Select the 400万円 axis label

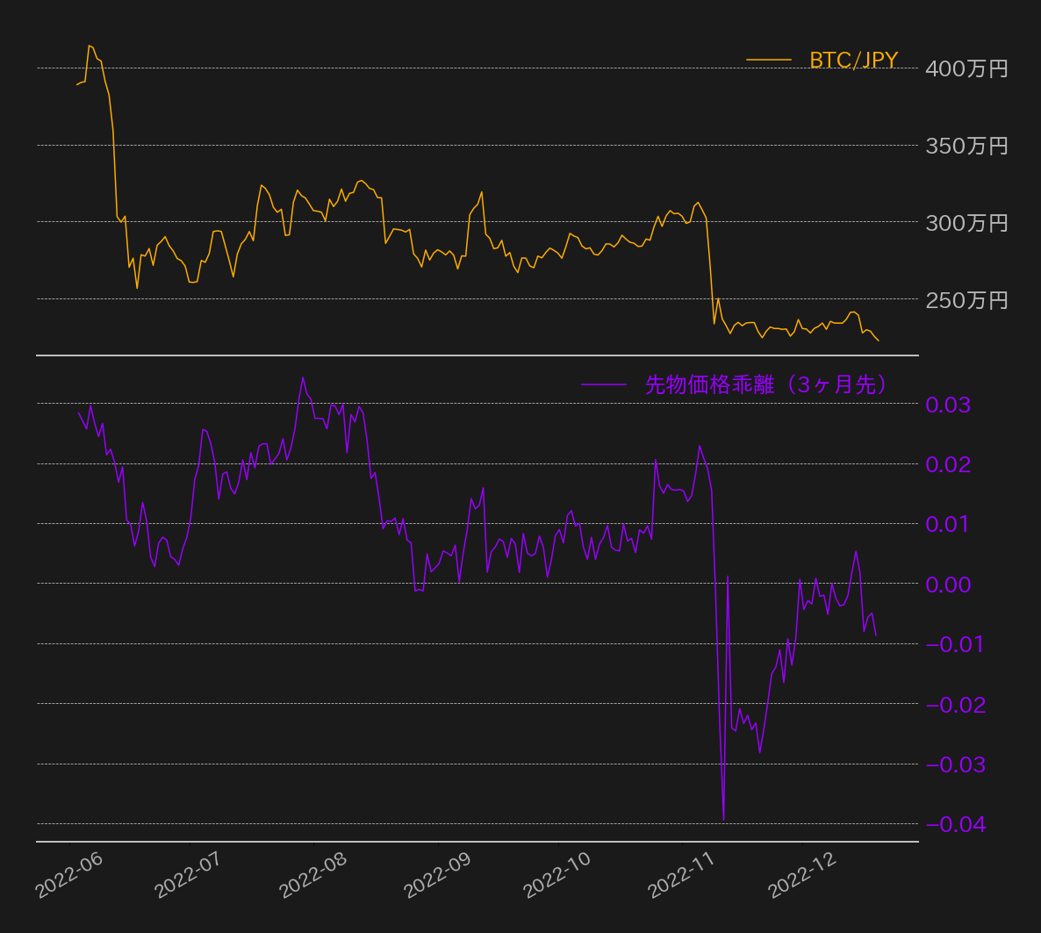966,68
